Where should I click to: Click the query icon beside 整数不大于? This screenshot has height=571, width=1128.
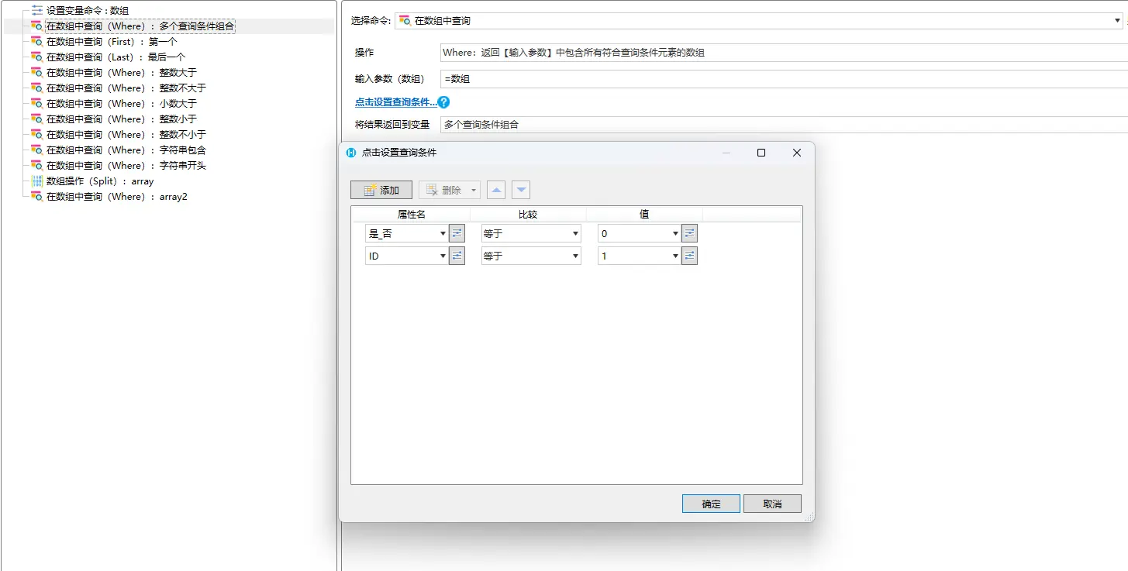(36, 88)
